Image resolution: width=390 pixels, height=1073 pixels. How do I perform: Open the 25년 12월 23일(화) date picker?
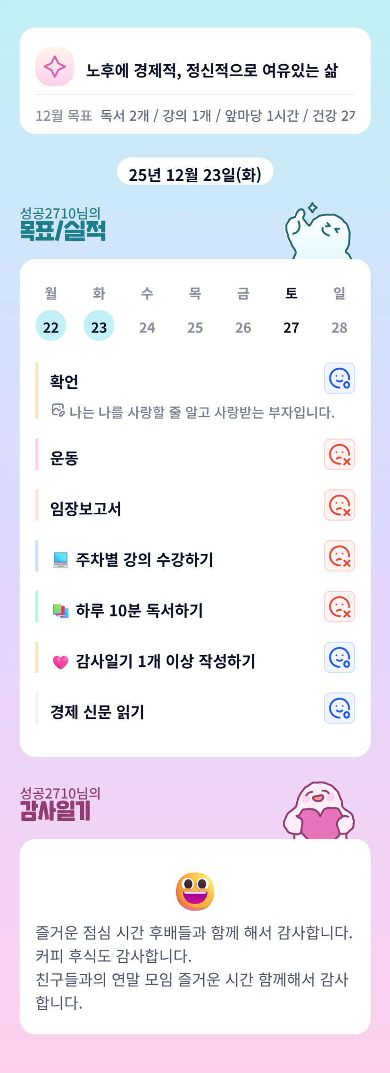(195, 175)
